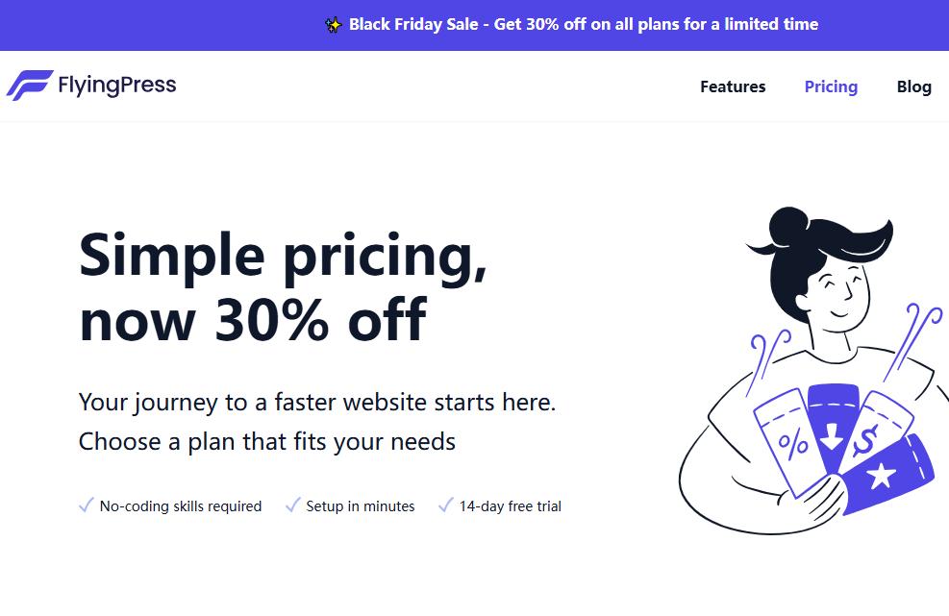Click the percent coupon ticket in illustration
This screenshot has width=949, height=616.
coord(792,440)
